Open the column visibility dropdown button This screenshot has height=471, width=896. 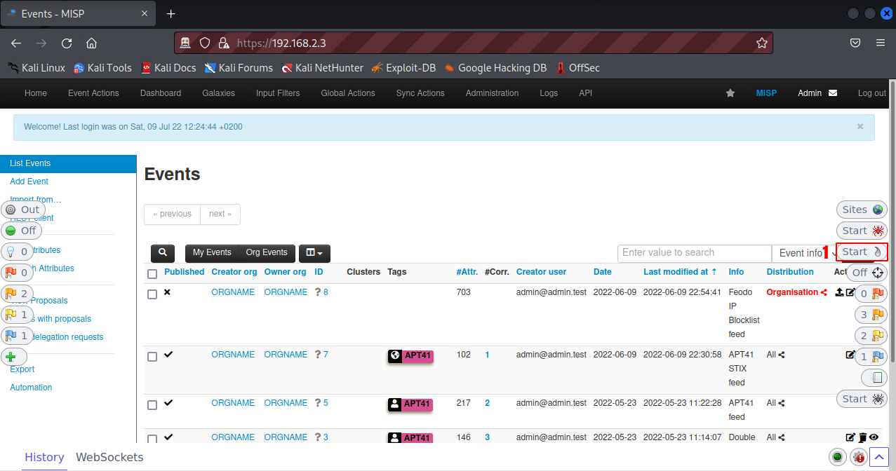(314, 253)
